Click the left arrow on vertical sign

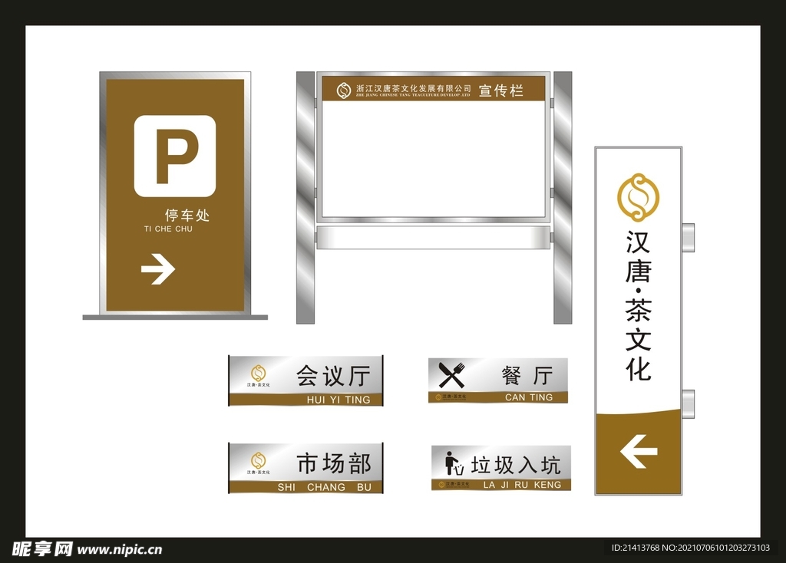tap(639, 451)
